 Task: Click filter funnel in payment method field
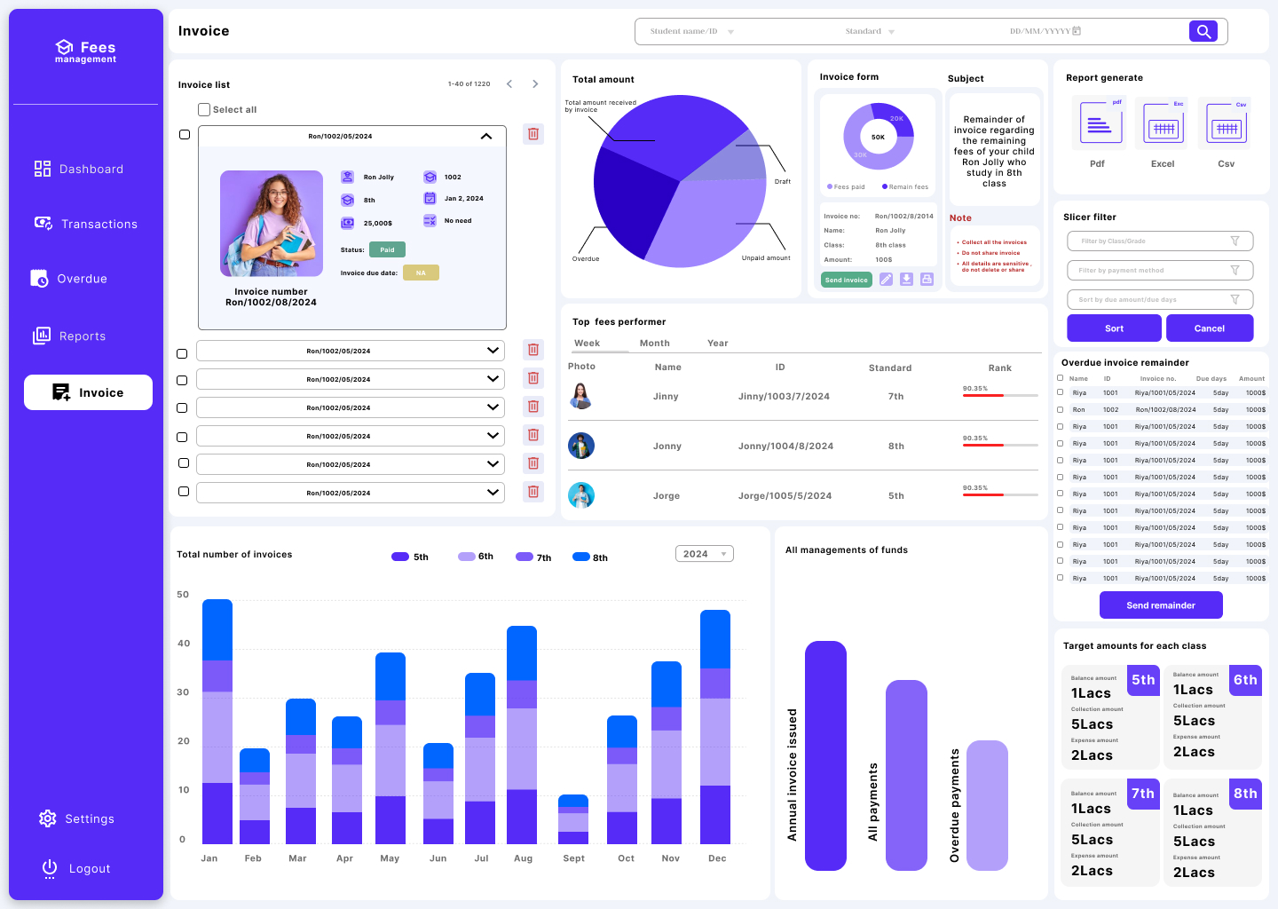[x=1235, y=271]
